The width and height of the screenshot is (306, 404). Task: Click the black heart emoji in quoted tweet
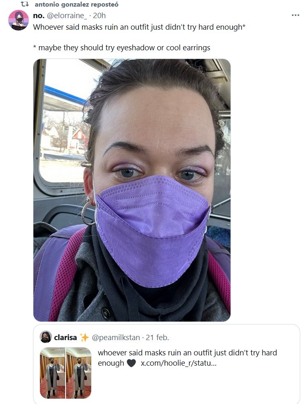(131, 363)
